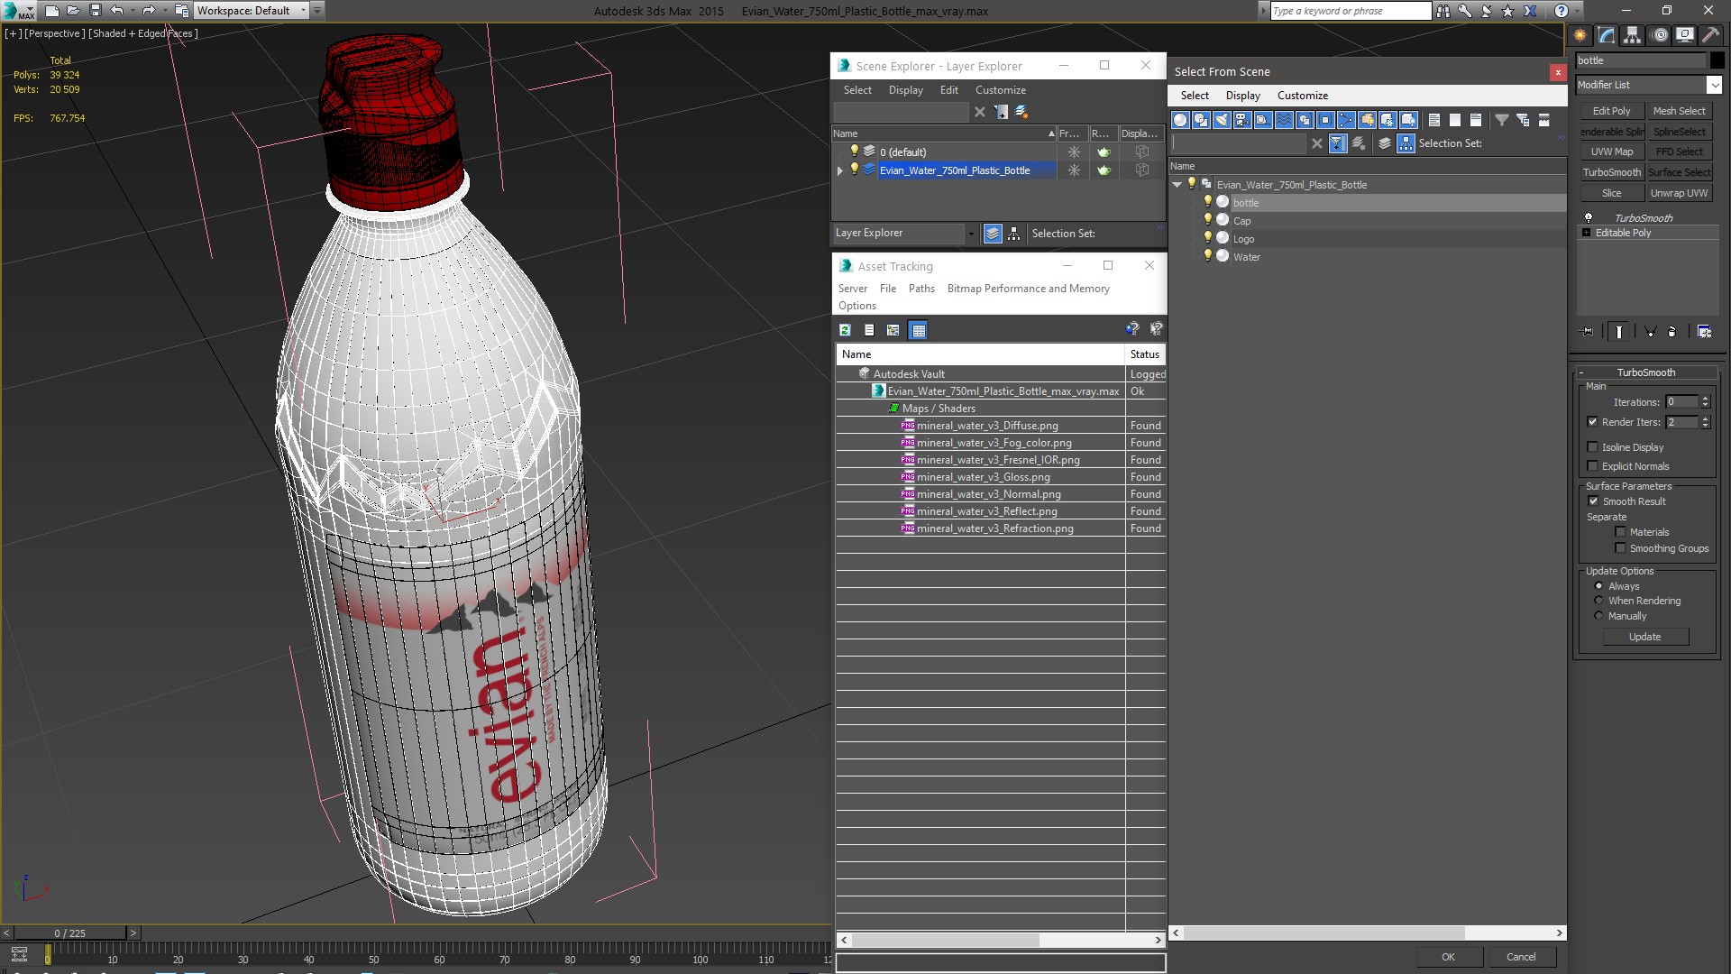1731x974 pixels.
Task: Open the Workspace: Default dropdown
Action: 303,11
